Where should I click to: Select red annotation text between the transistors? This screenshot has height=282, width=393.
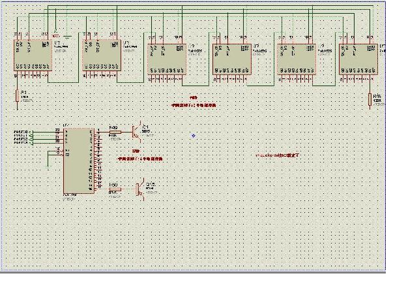pyautogui.click(x=140, y=159)
